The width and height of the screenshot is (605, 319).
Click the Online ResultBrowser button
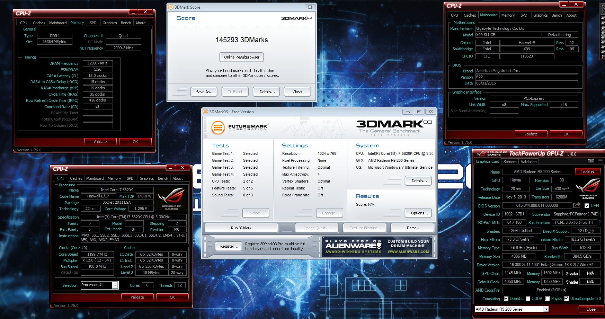pyautogui.click(x=242, y=57)
